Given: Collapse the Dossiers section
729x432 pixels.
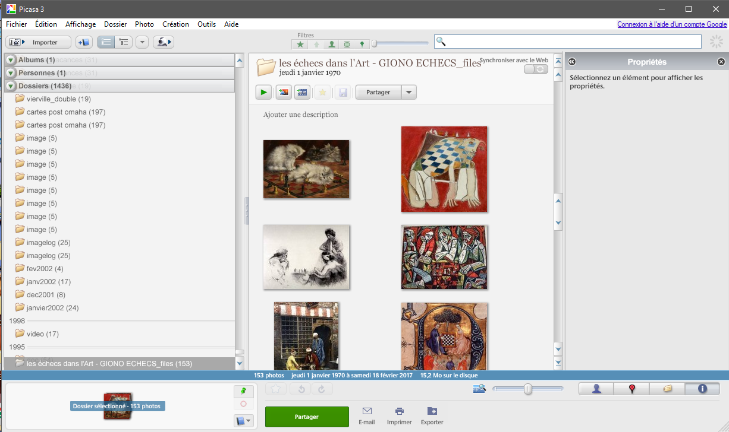Looking at the screenshot, I should tap(11, 86).
